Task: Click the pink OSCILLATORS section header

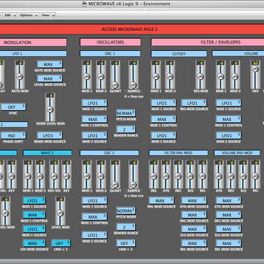Action: coord(110,42)
